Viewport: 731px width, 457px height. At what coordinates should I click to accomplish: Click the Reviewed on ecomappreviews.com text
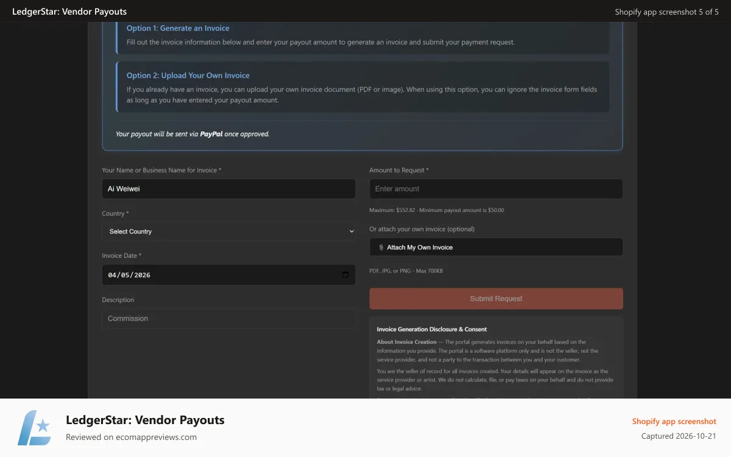pos(131,437)
